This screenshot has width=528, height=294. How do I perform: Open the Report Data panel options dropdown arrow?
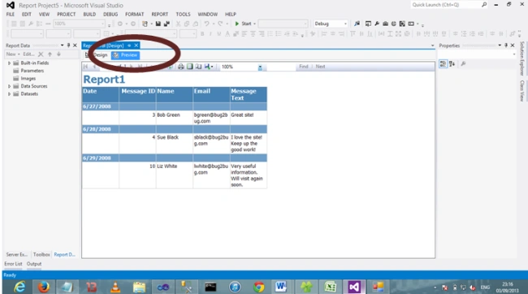pyautogui.click(x=62, y=45)
